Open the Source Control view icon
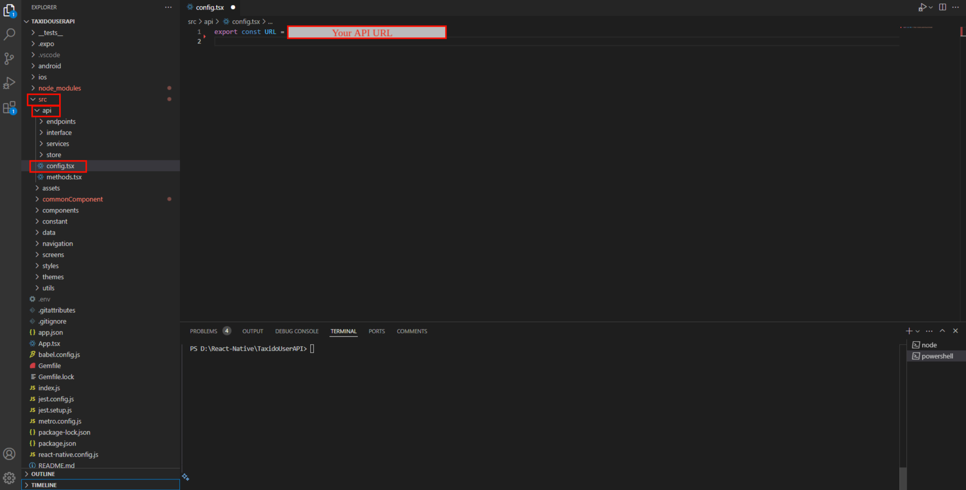 pos(9,59)
